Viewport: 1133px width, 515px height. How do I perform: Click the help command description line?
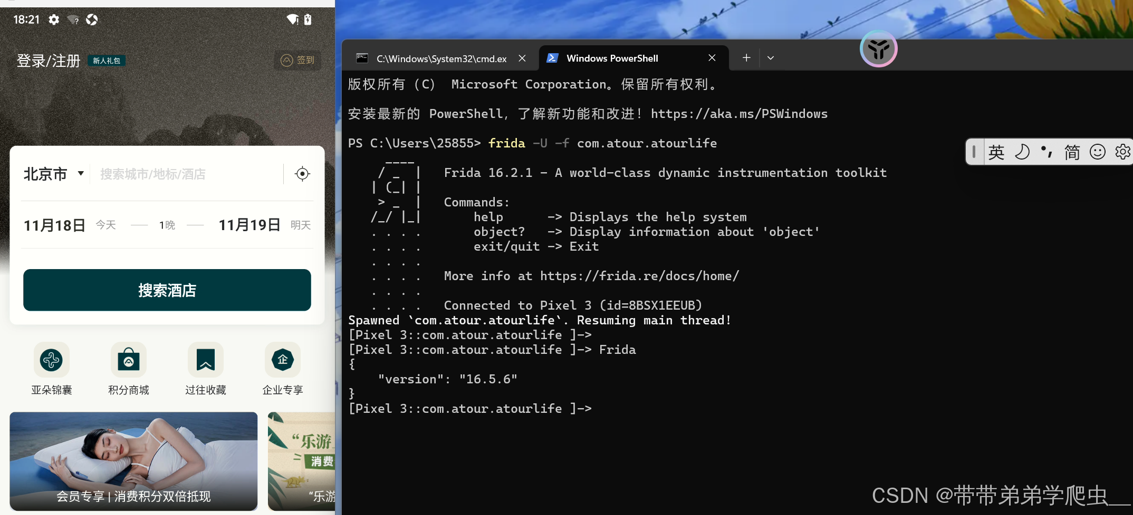coord(610,217)
